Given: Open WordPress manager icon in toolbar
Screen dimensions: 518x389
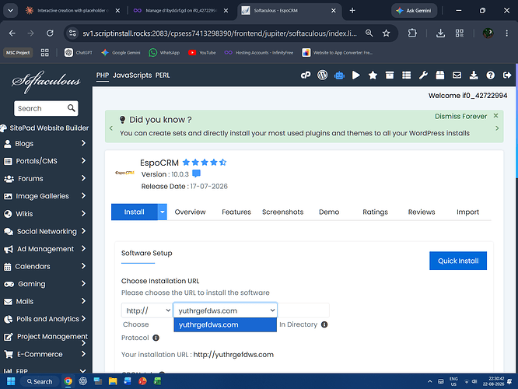Looking at the screenshot, I should click(323, 75).
